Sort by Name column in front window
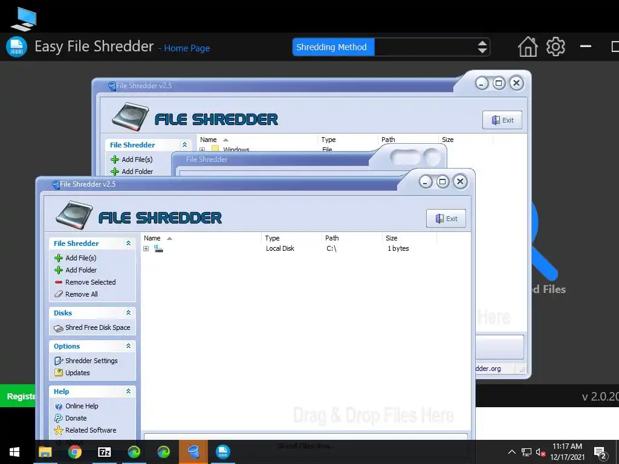Viewport: 619px width, 464px height. click(x=201, y=238)
